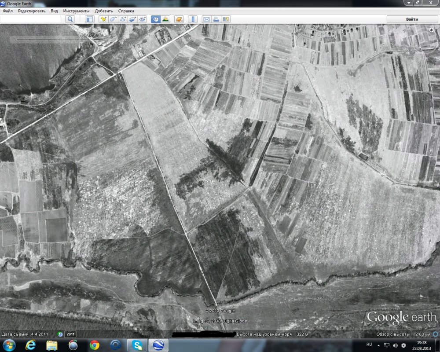Record a tour with camera icon

tap(142, 19)
